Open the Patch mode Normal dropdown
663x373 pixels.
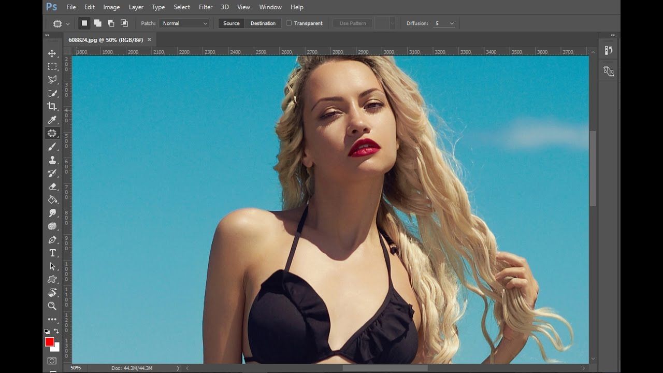184,23
